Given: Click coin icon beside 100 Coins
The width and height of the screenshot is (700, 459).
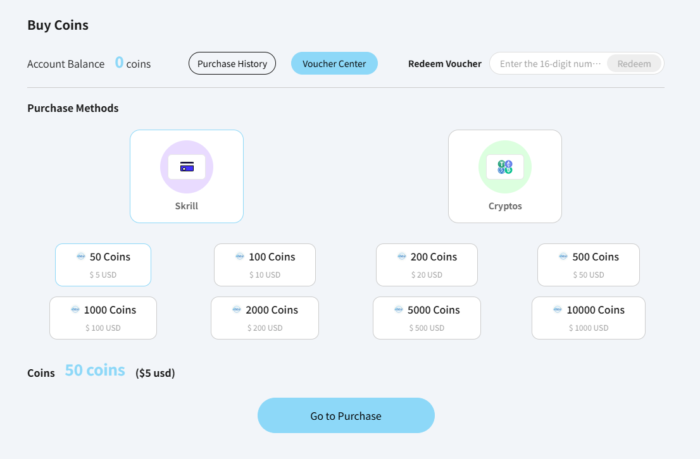Looking at the screenshot, I should pos(240,257).
